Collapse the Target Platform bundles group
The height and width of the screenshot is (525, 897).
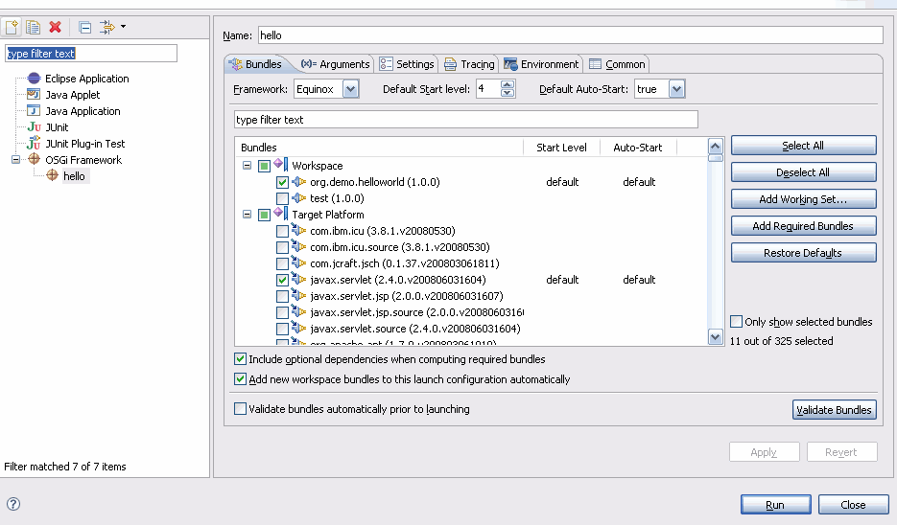[248, 215]
